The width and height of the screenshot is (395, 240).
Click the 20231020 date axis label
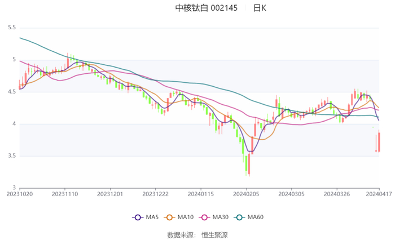click(20, 194)
